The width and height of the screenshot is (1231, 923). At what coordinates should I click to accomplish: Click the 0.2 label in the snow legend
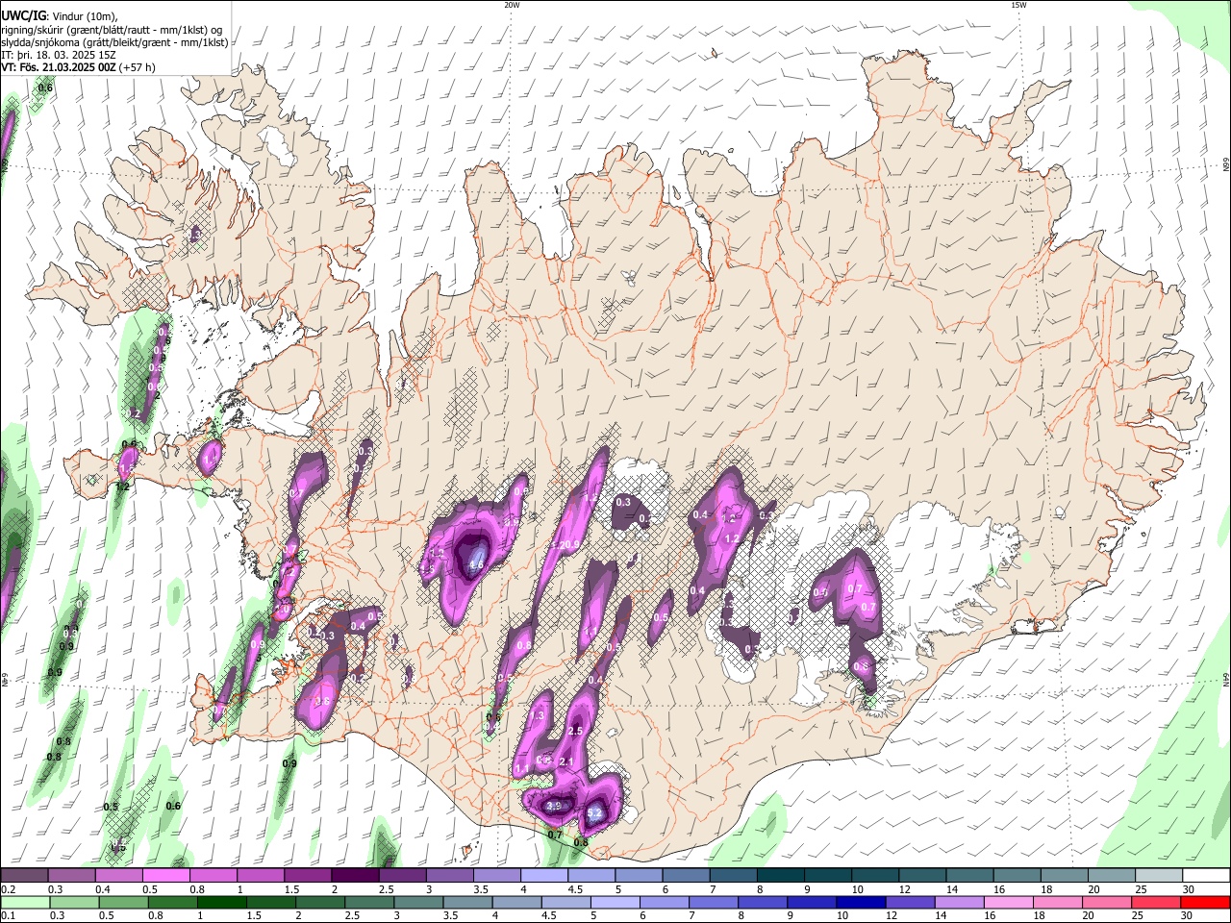pyautogui.click(x=8, y=889)
